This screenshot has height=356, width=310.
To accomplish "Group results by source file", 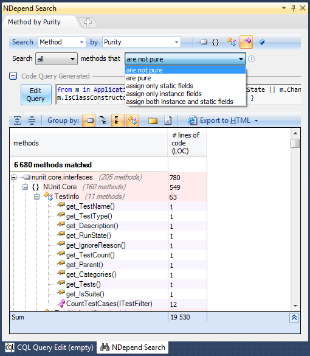I will (x=168, y=120).
